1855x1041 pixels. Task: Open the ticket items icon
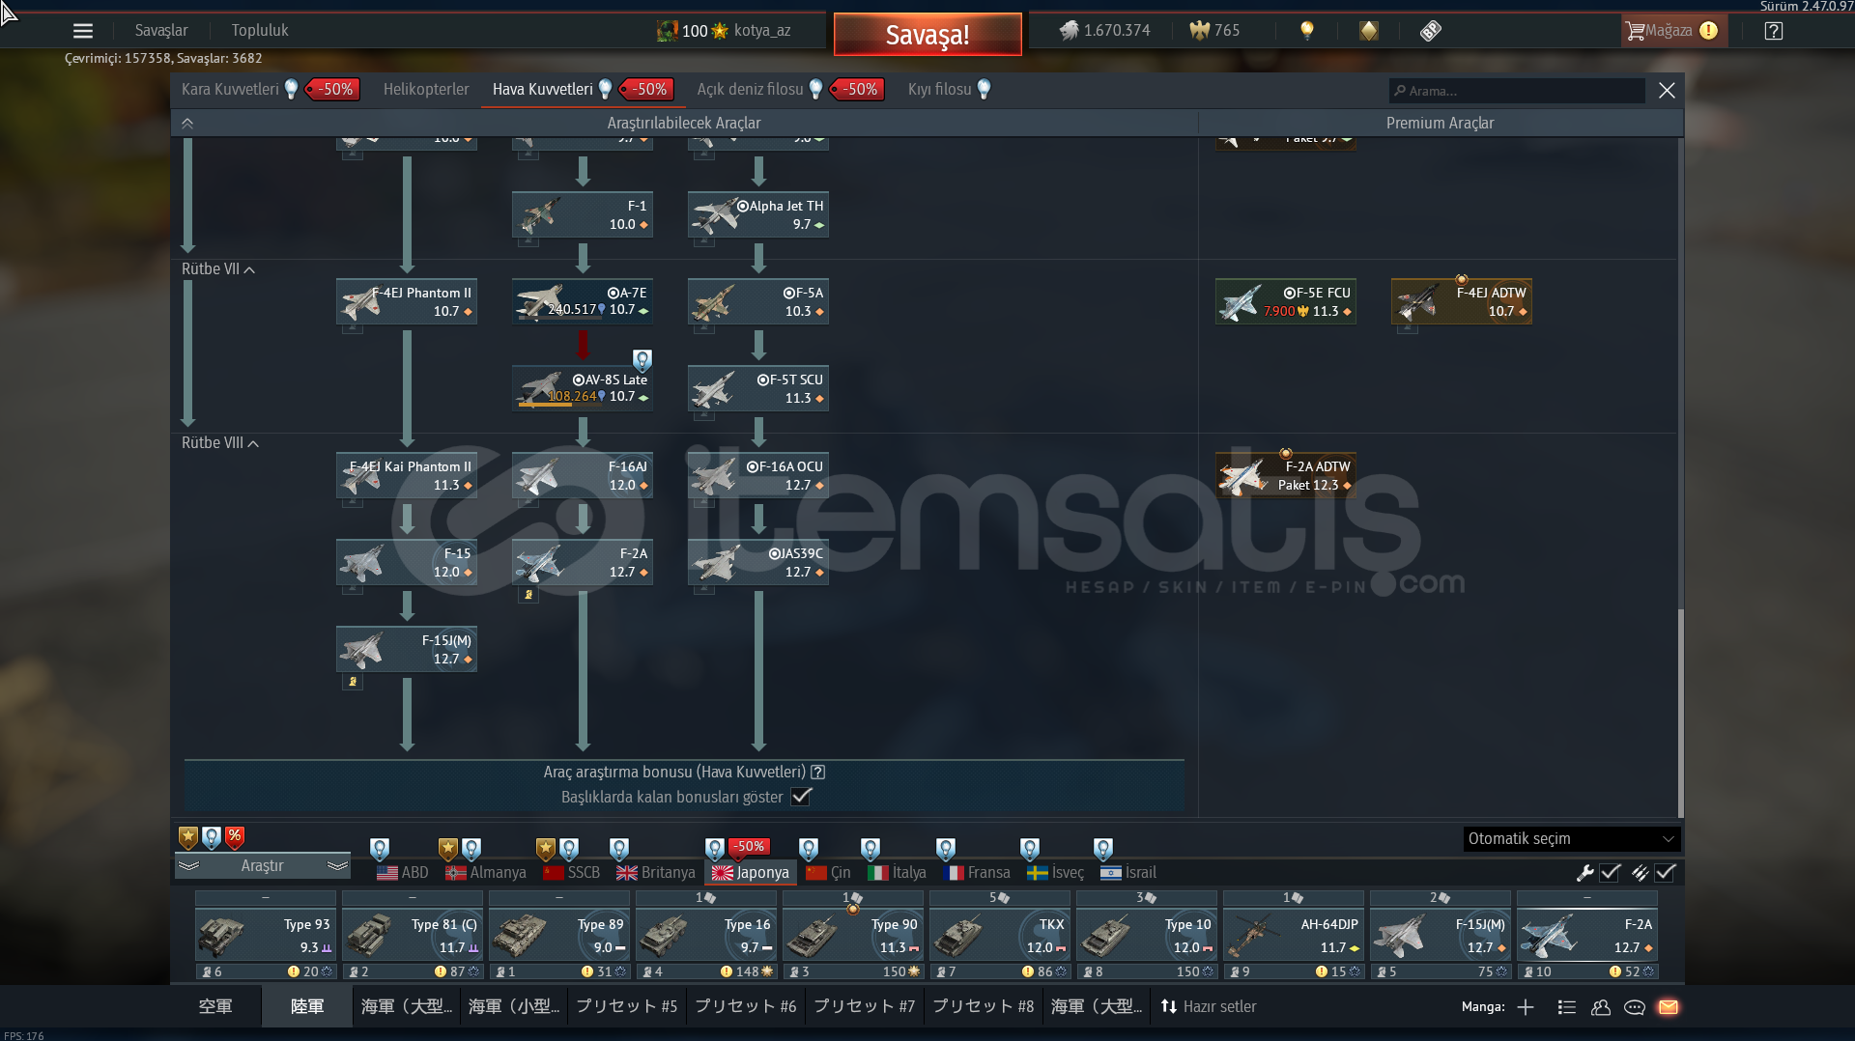pyautogui.click(x=1431, y=31)
